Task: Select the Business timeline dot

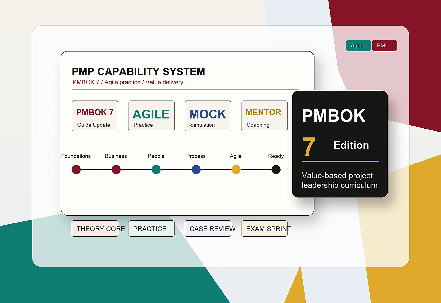Action: pyautogui.click(x=116, y=169)
